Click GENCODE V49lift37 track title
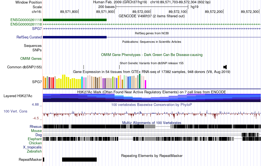The height and width of the screenshot is (166, 261). 151,16
